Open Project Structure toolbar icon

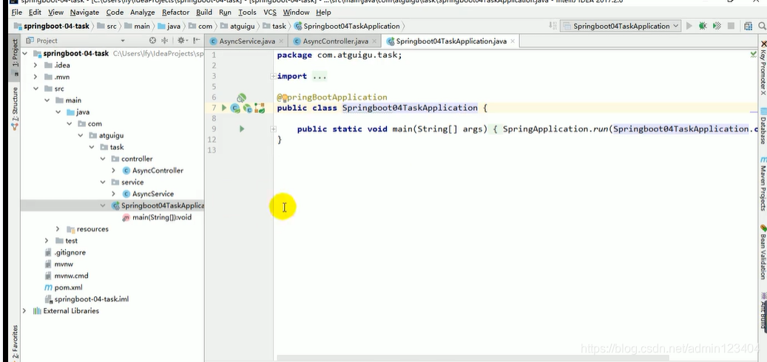point(748,26)
